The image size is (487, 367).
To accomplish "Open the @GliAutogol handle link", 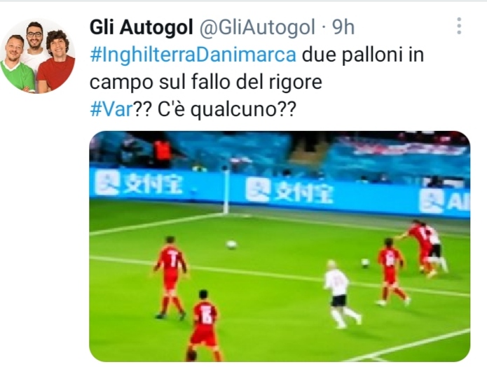I will pyautogui.click(x=257, y=27).
